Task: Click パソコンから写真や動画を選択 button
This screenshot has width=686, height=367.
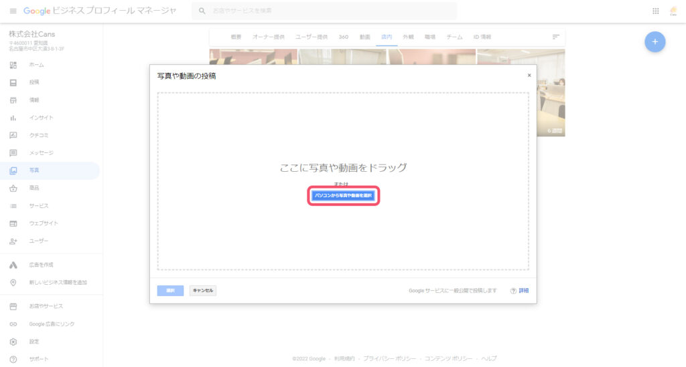Action: 344,195
